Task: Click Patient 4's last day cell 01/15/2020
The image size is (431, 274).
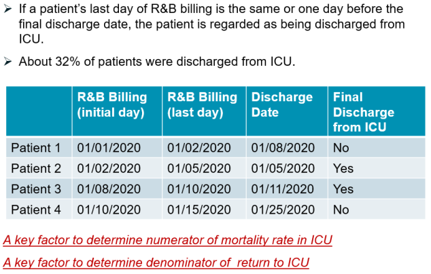Action: click(199, 210)
